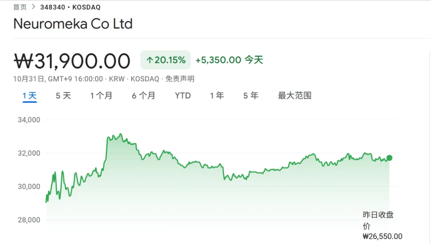This screenshot has width=431, height=243.
Task: Select the 6 个月 range tab
Action: [x=144, y=96]
